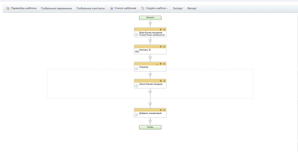Screen dimensions: 298x152
Task: Remove the Записать ID activity
Action: click(x=164, y=47)
